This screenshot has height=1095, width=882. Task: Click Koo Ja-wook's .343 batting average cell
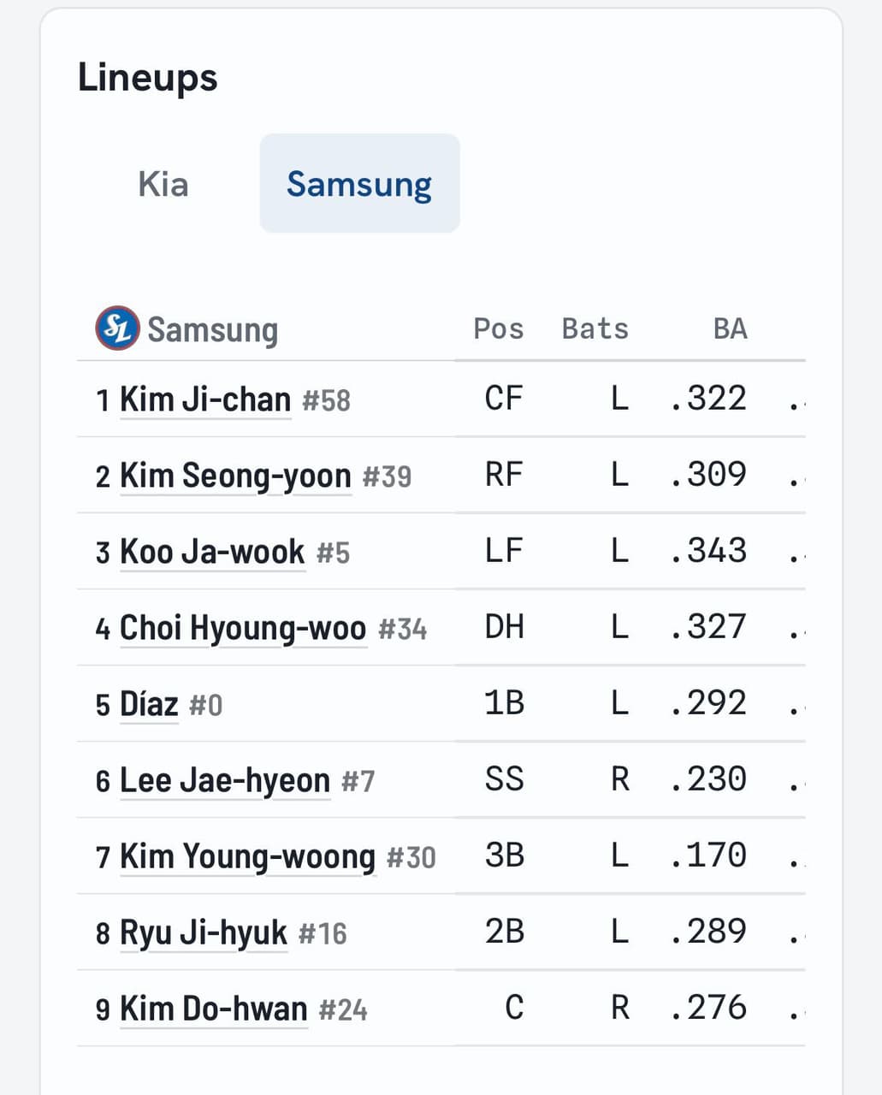coord(708,550)
